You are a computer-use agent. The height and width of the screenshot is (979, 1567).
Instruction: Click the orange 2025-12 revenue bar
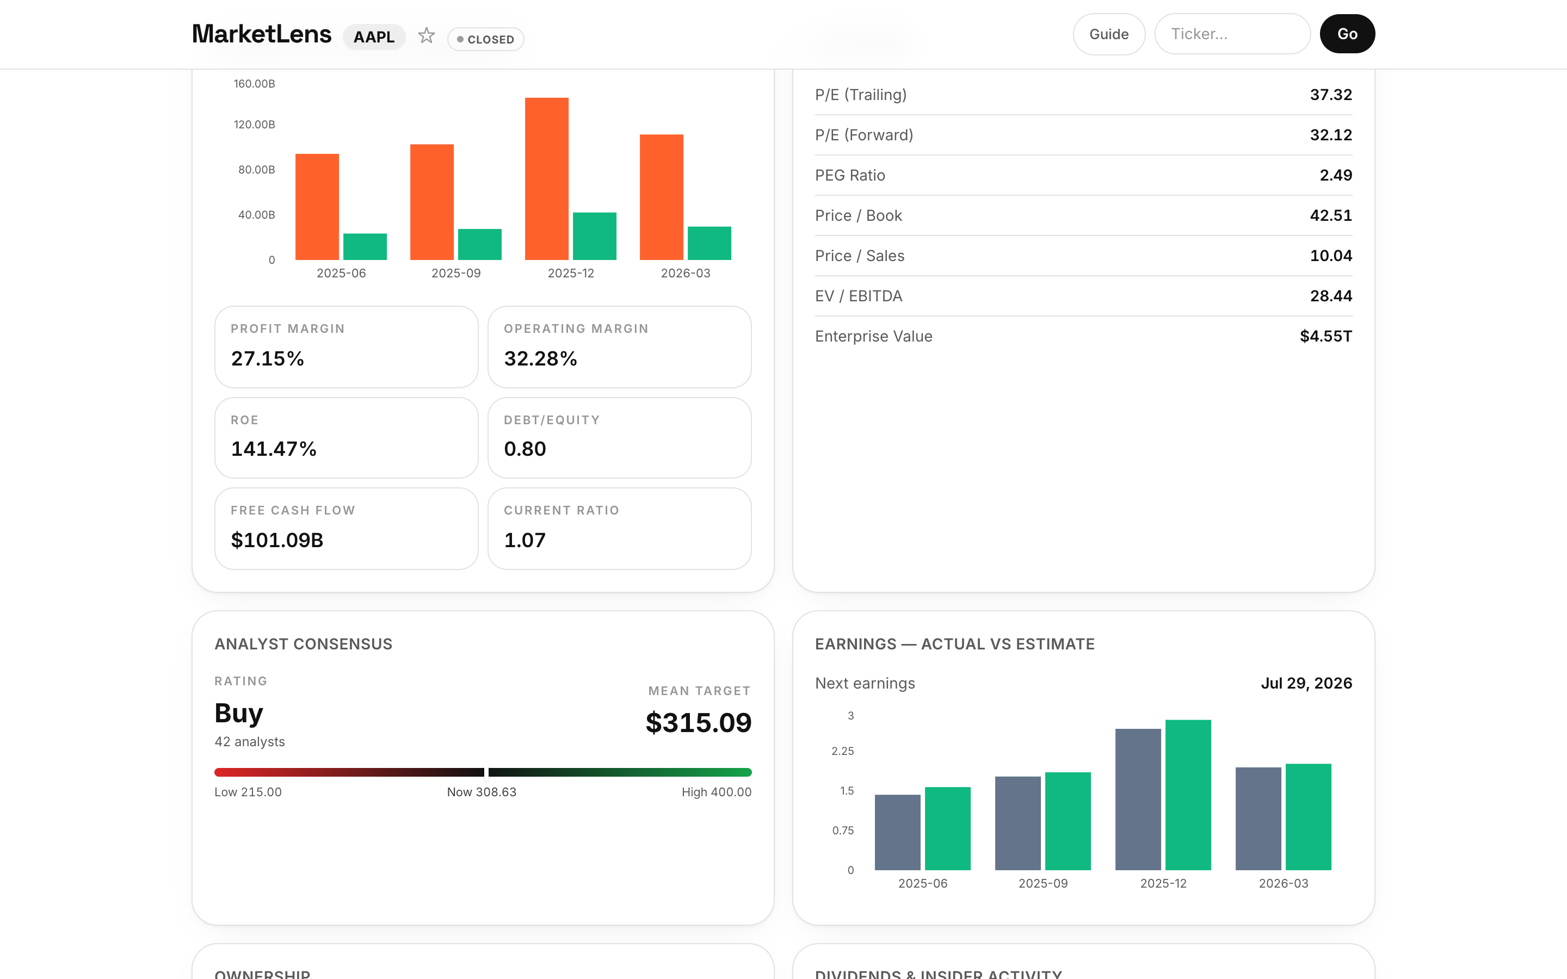pyautogui.click(x=546, y=179)
